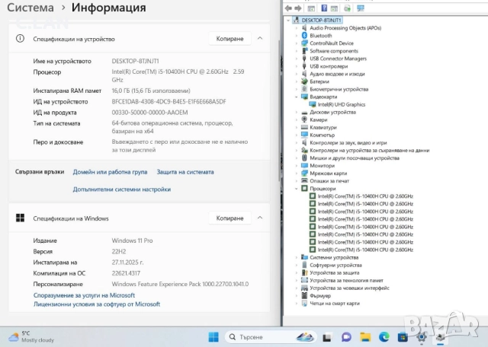Click the Мрежови карти network icon
Viewport: 488px width, 347px height.
tap(304, 173)
